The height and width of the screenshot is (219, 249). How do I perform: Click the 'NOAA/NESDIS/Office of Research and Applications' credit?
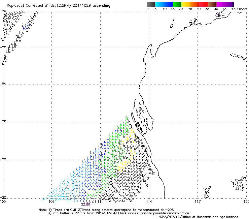[198, 217]
